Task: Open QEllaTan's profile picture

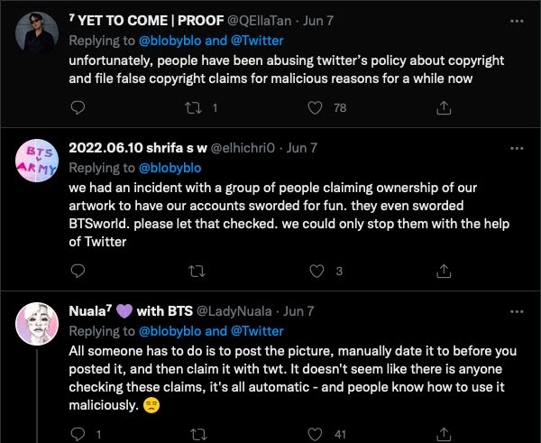Action: tap(38, 38)
